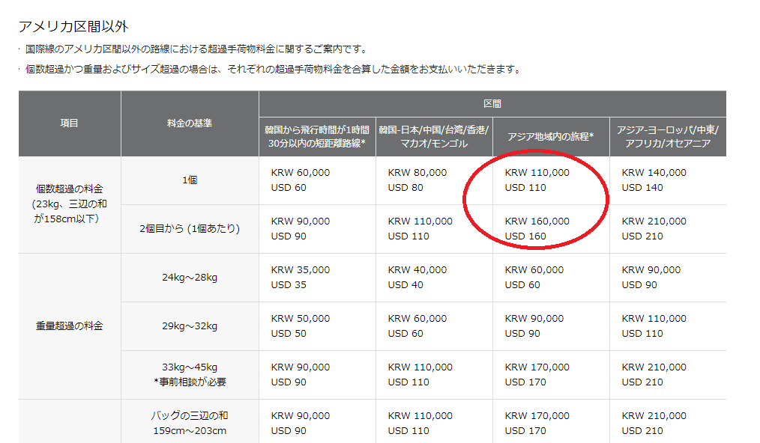Click KRW 110,000 in the 1個 row

pyautogui.click(x=537, y=173)
